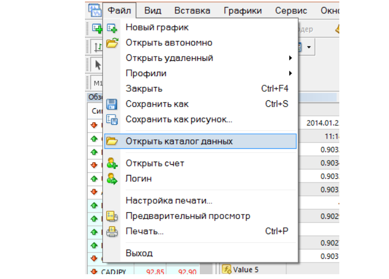The height and width of the screenshot is (279, 389).
Task: Choose Печать... Ctrl+P
Action: 200,231
